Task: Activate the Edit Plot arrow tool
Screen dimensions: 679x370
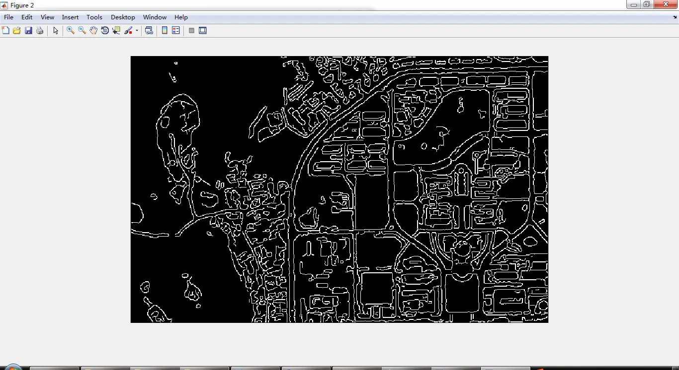Action: click(56, 31)
